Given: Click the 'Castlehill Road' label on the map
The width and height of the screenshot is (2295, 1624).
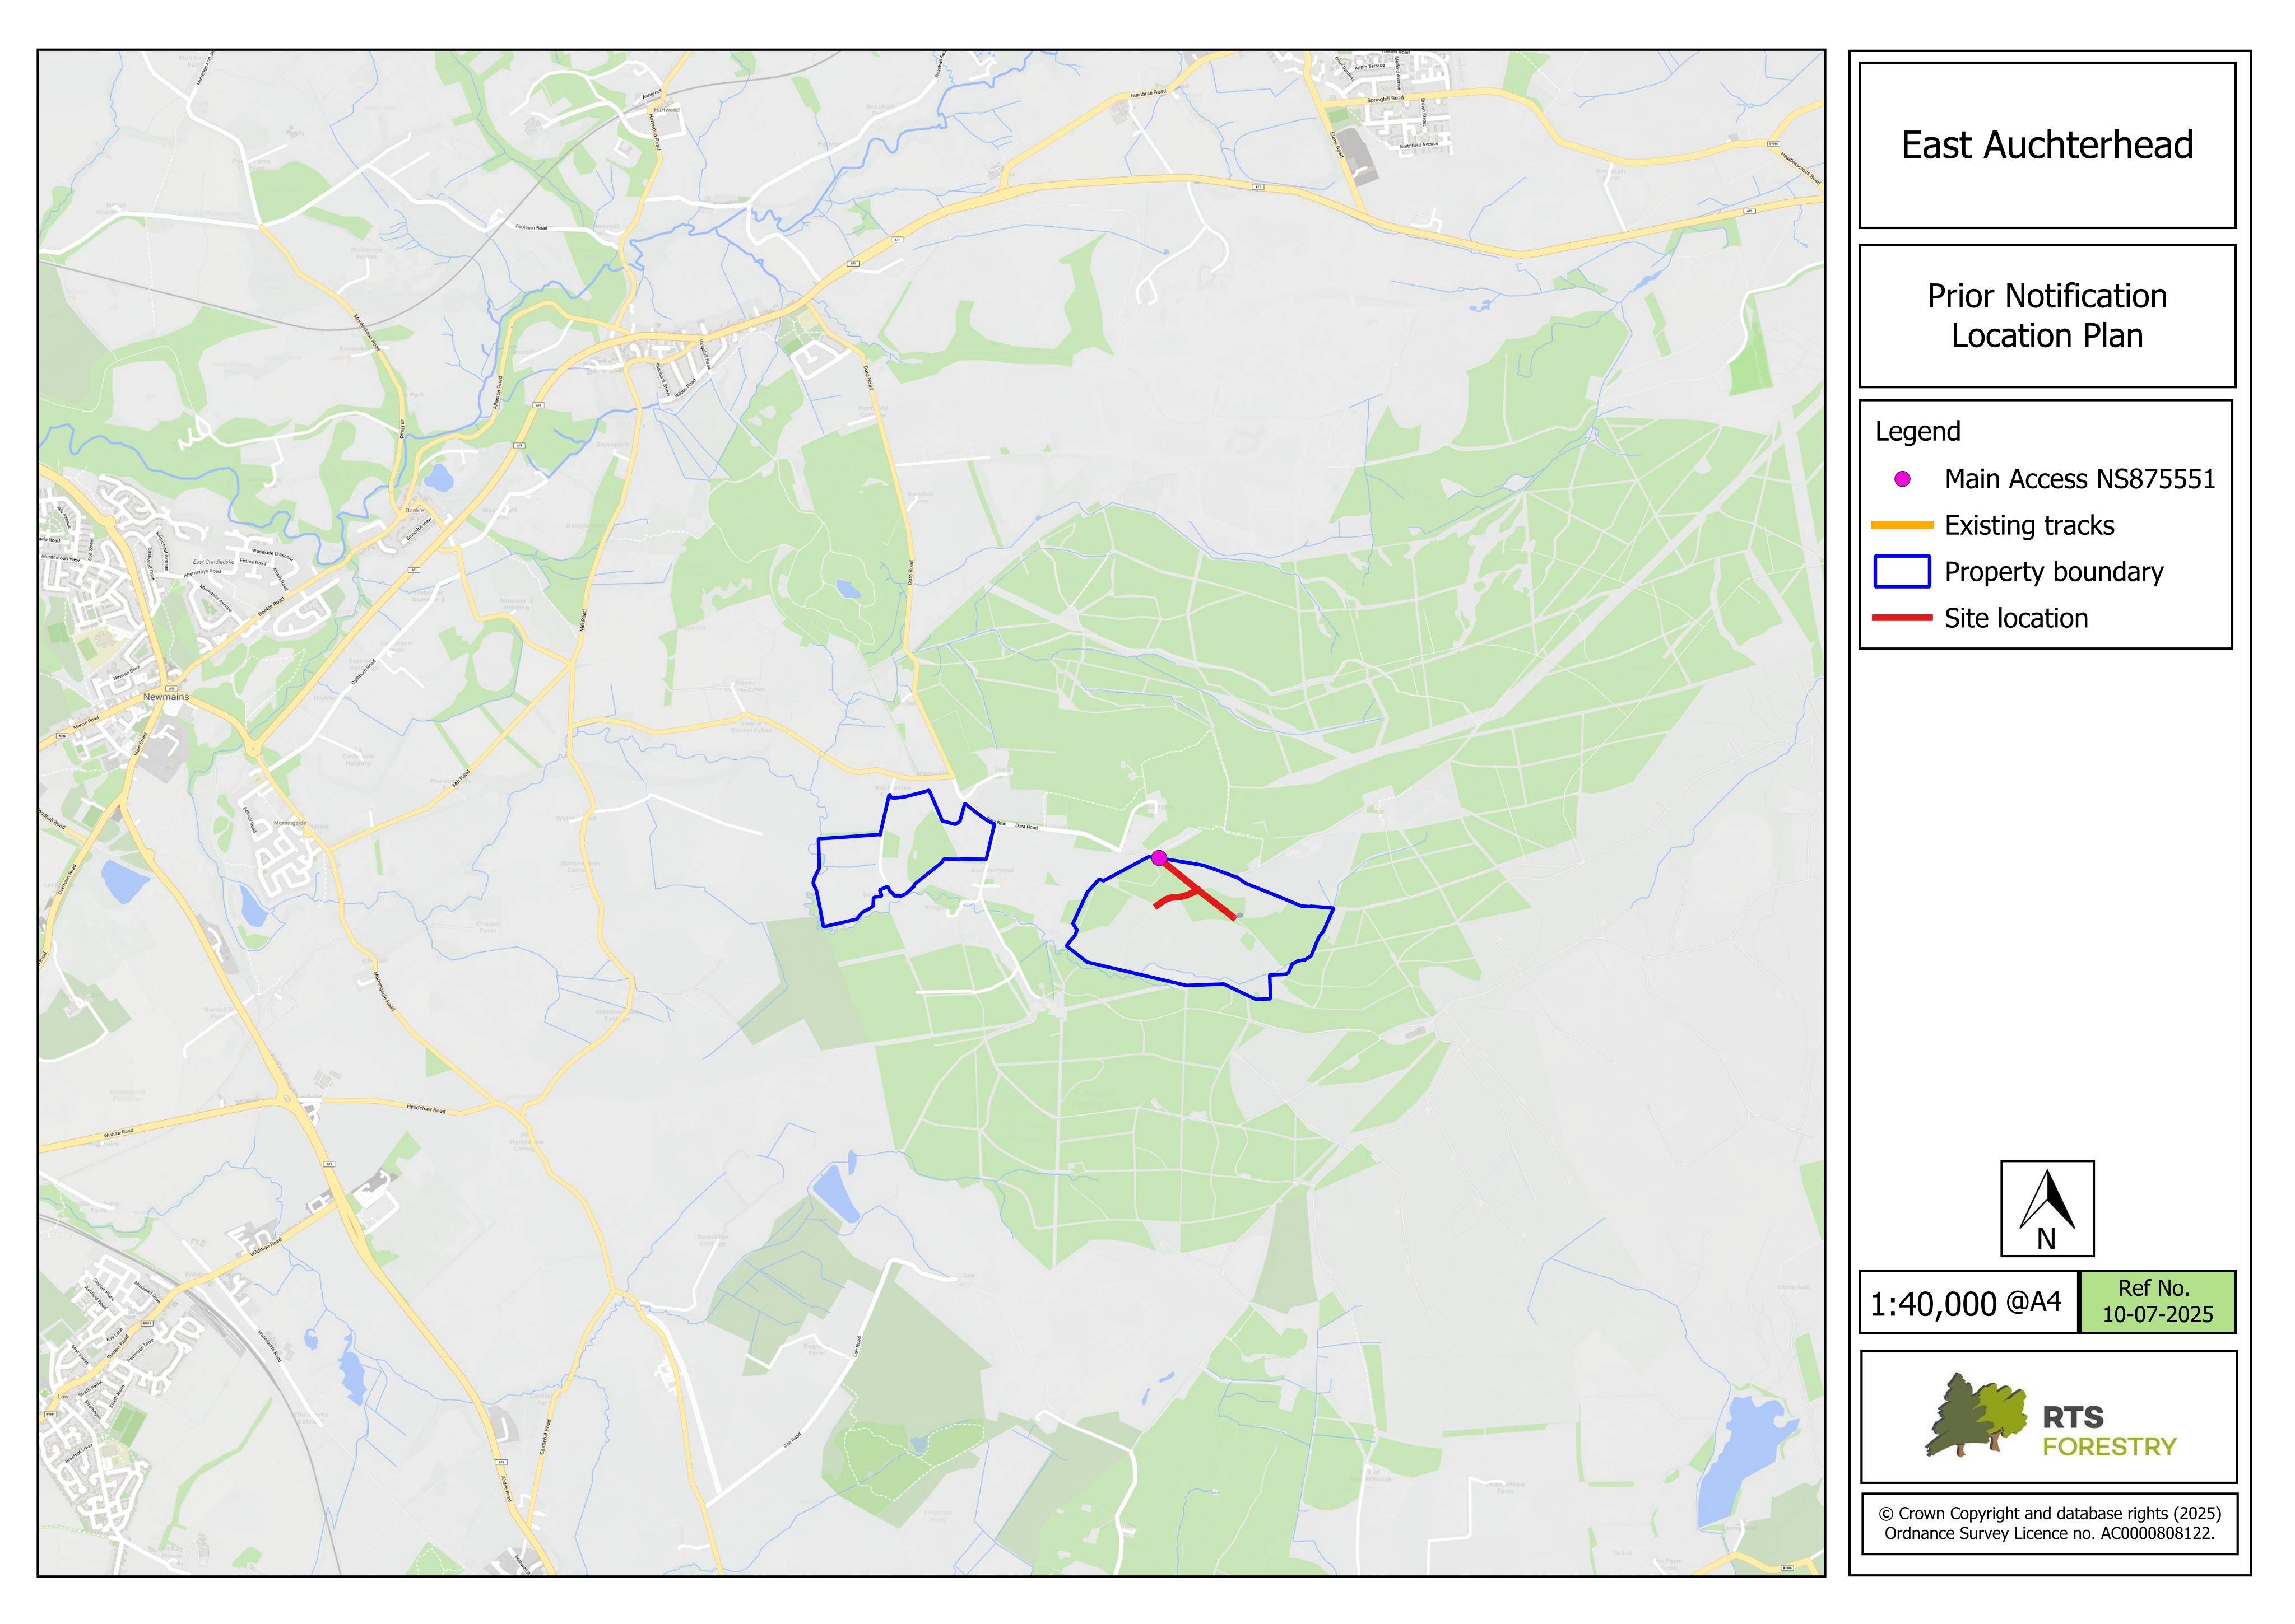Looking at the screenshot, I should point(546,1438).
